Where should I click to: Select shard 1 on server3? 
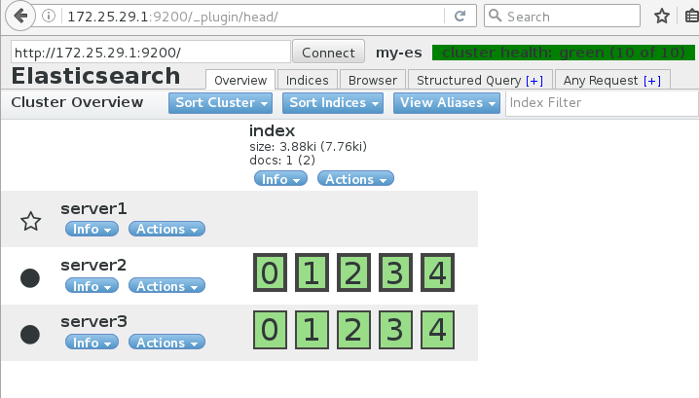click(313, 330)
